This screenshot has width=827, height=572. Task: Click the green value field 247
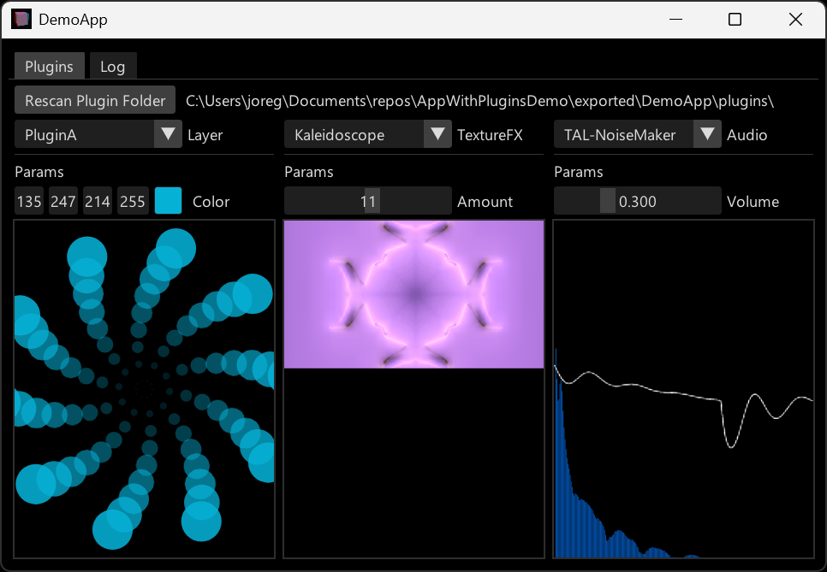[63, 202]
